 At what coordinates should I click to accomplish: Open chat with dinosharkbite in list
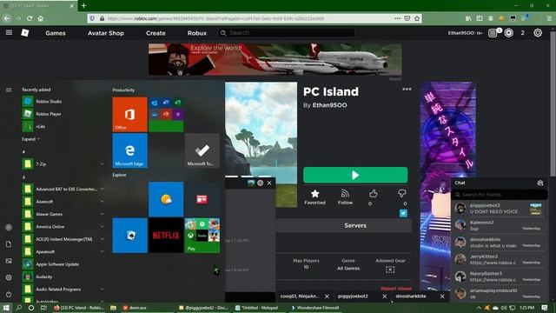coord(500,243)
